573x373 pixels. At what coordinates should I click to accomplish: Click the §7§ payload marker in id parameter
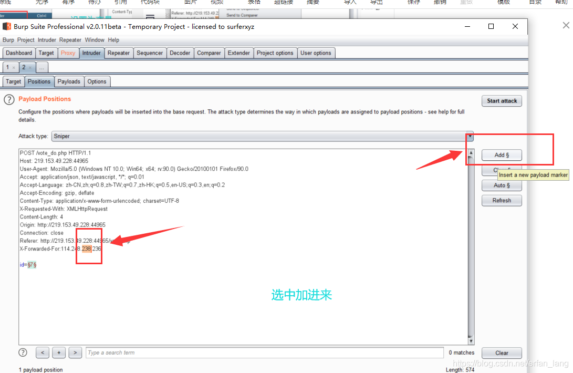click(32, 265)
